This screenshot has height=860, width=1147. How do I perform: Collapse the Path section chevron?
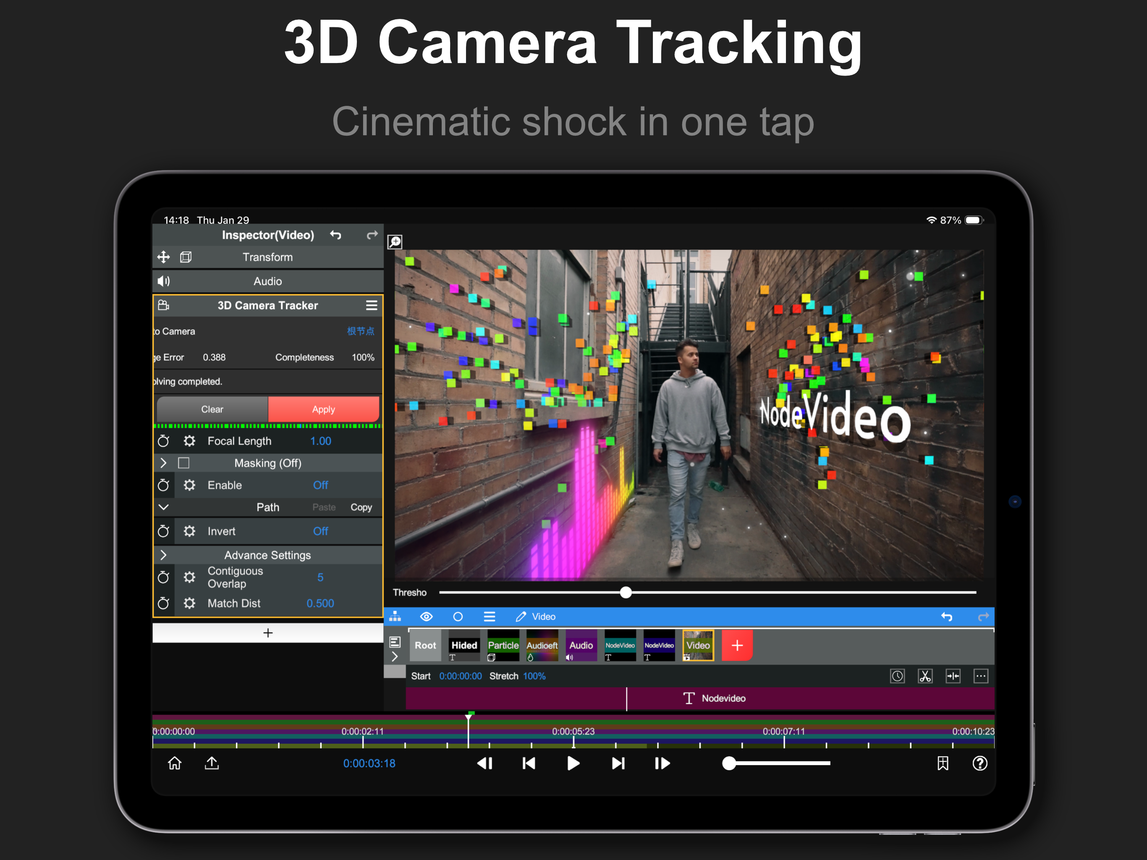coord(163,507)
